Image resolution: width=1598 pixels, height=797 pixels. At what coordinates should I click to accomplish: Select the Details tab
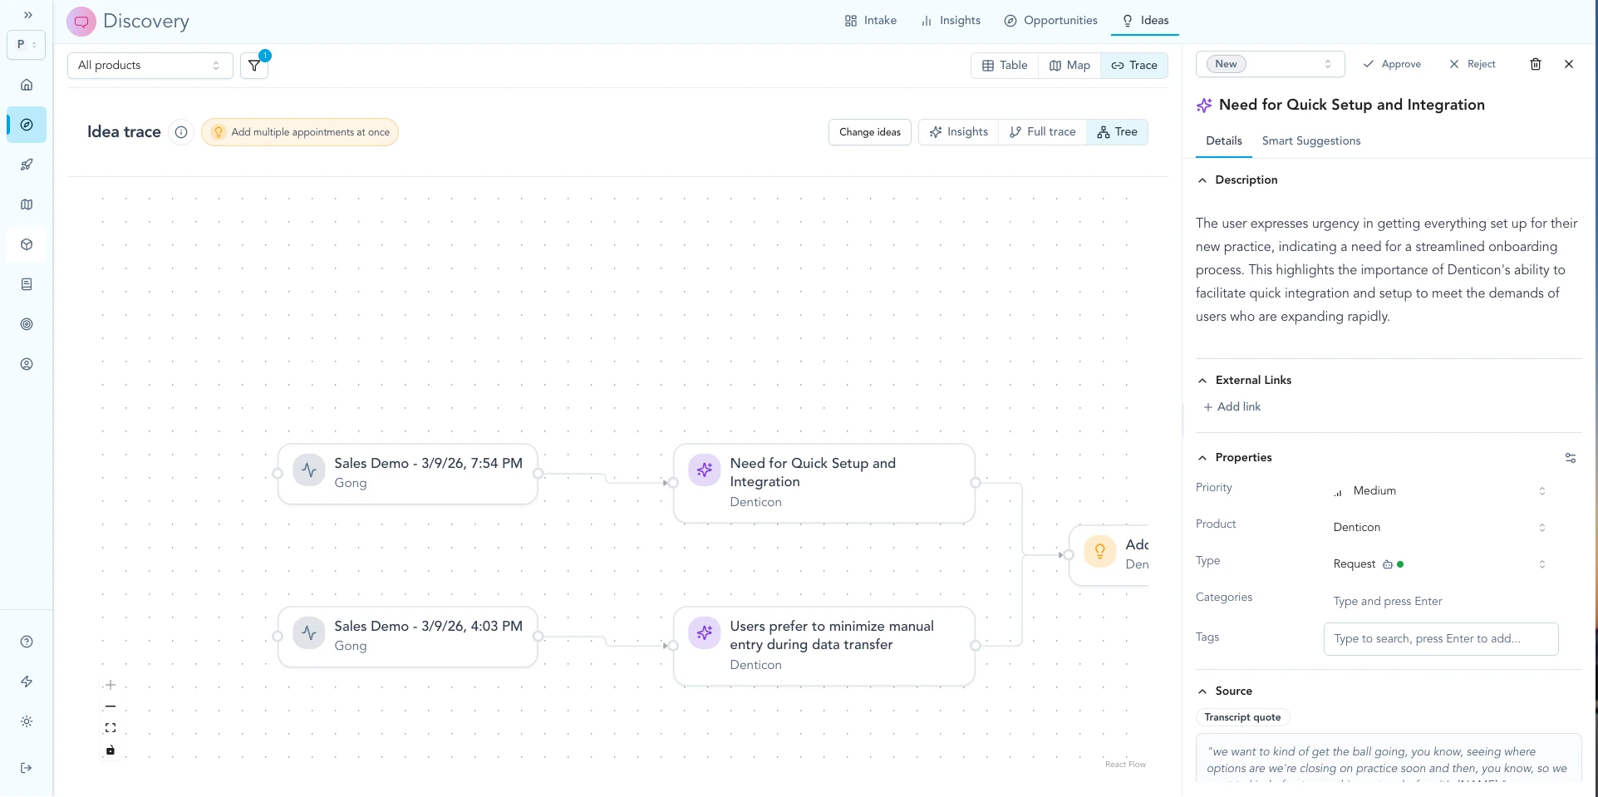(x=1224, y=141)
